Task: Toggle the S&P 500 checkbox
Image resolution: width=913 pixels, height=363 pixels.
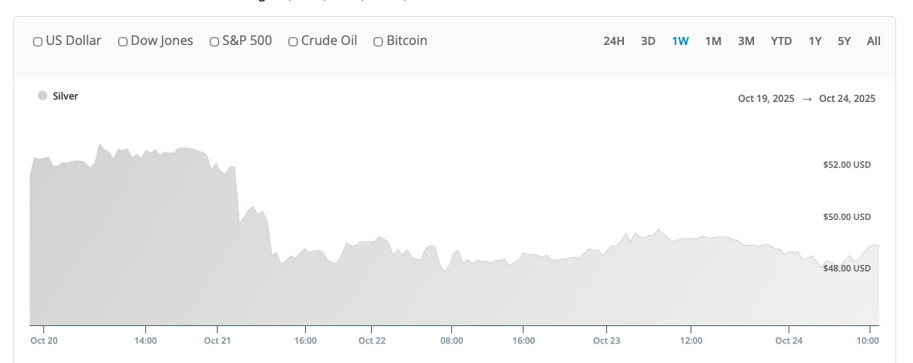Action: [x=214, y=42]
